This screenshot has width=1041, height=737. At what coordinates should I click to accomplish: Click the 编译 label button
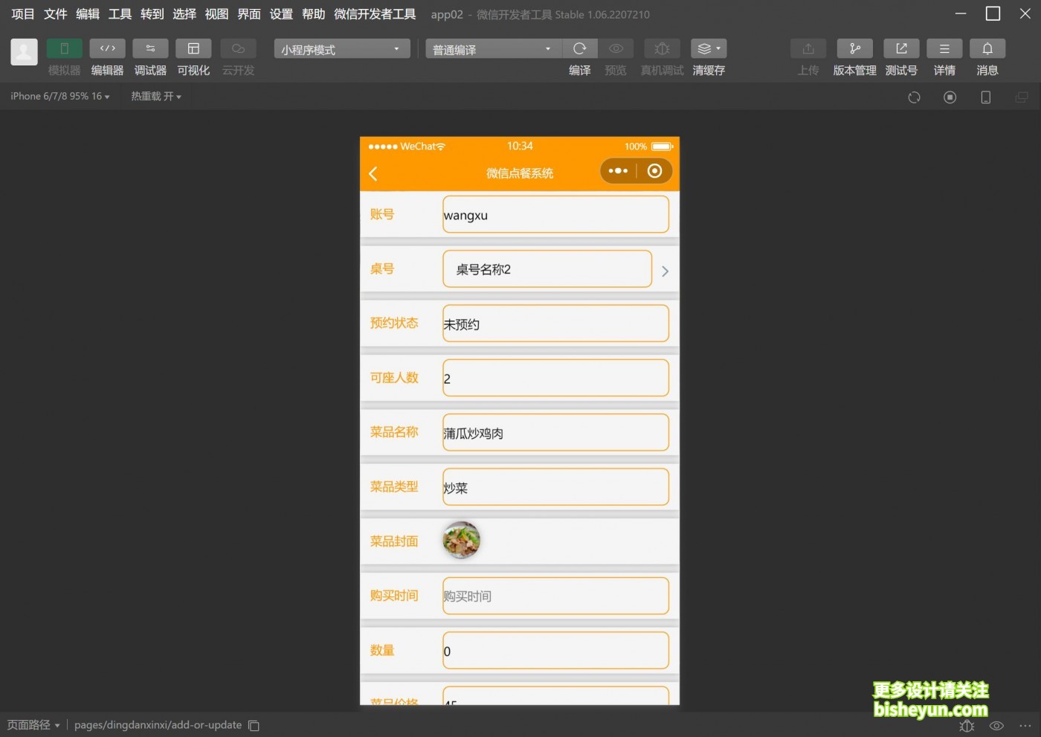pyautogui.click(x=580, y=71)
